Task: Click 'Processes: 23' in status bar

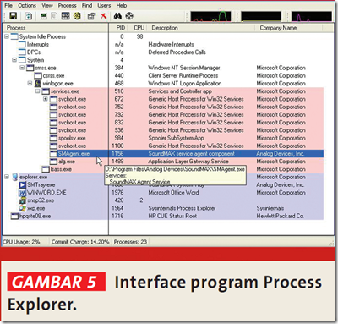Action: (x=130, y=242)
